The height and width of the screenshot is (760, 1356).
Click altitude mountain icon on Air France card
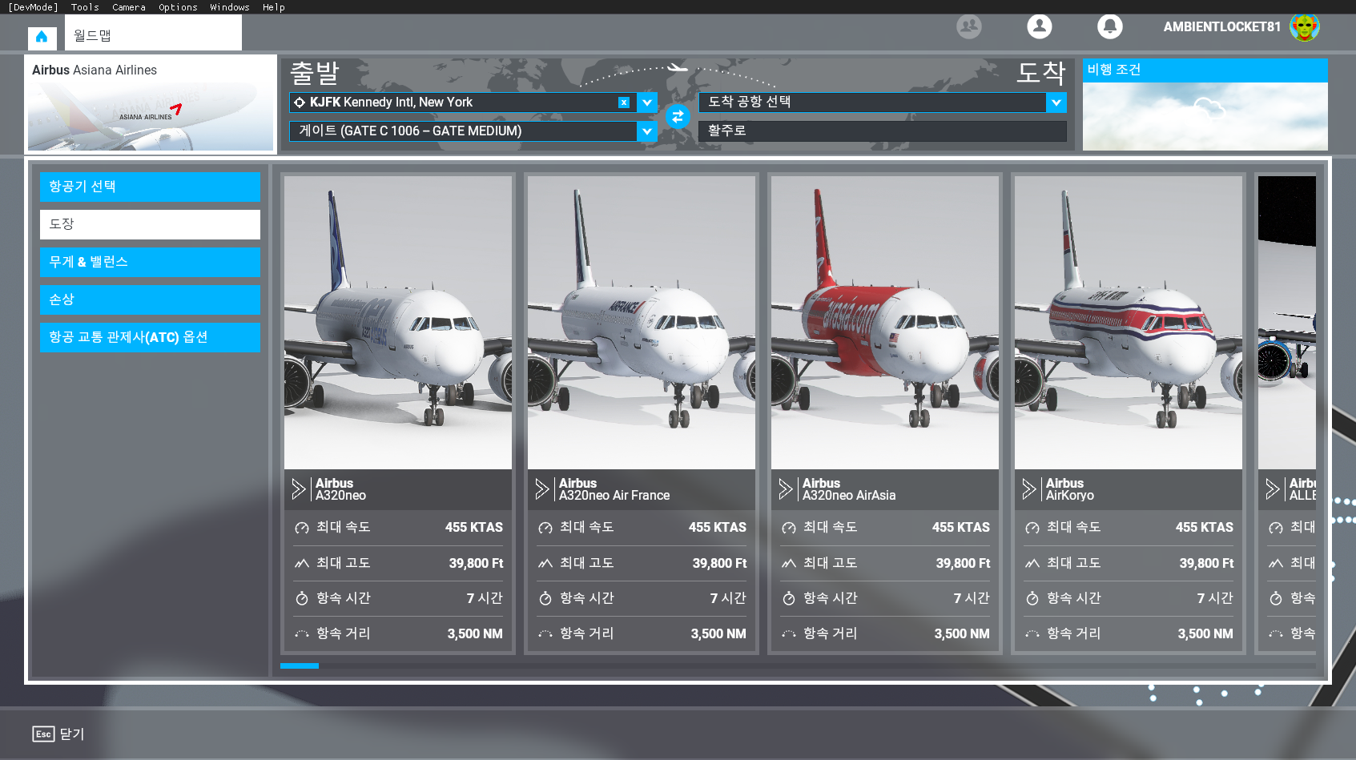(545, 563)
